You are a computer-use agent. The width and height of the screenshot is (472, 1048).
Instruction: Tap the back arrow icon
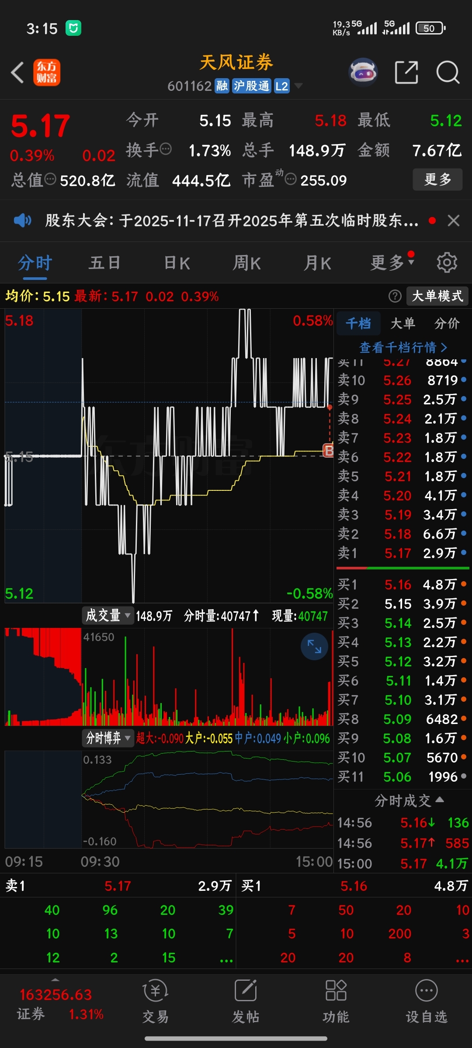(17, 72)
